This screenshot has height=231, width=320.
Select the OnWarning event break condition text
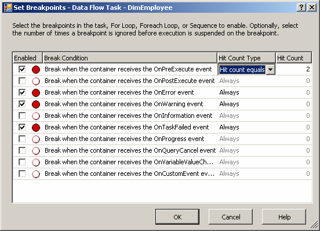point(124,104)
